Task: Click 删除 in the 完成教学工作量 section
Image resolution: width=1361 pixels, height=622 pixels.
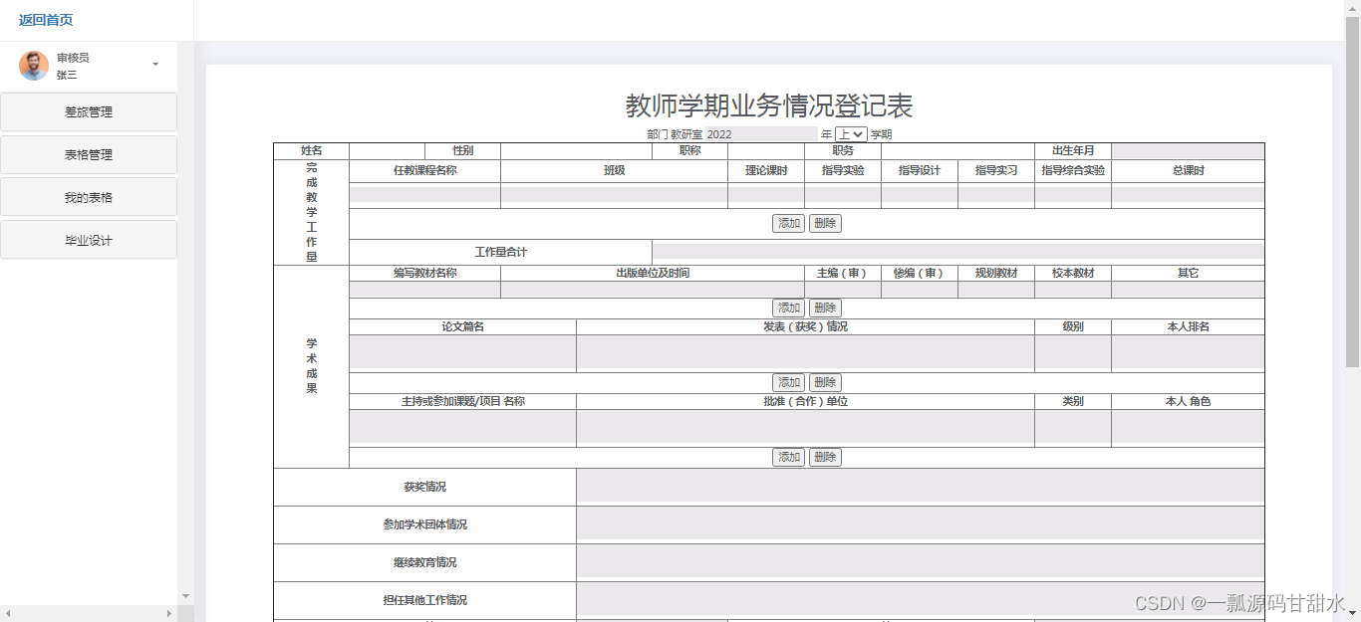Action: coord(825,223)
